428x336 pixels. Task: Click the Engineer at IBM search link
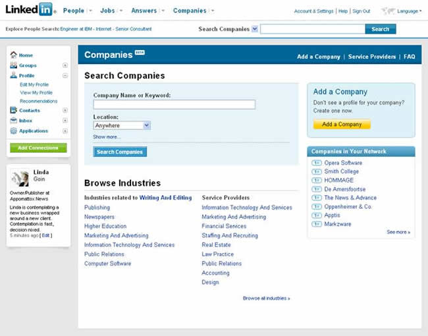[76, 29]
